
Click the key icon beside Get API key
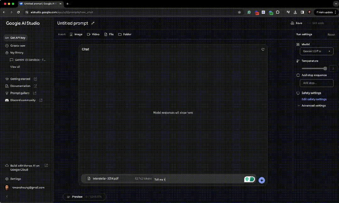pyautogui.click(x=7, y=38)
